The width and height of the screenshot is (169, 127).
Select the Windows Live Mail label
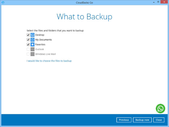pyautogui.click(x=45, y=54)
